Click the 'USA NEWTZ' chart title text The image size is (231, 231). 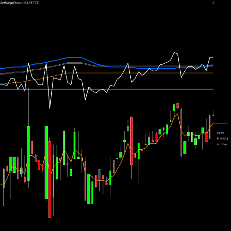[x=30, y=3]
